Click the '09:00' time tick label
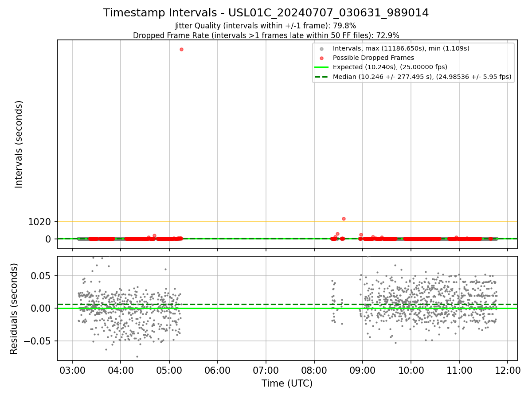This screenshot has height=399, width=532. (362, 370)
